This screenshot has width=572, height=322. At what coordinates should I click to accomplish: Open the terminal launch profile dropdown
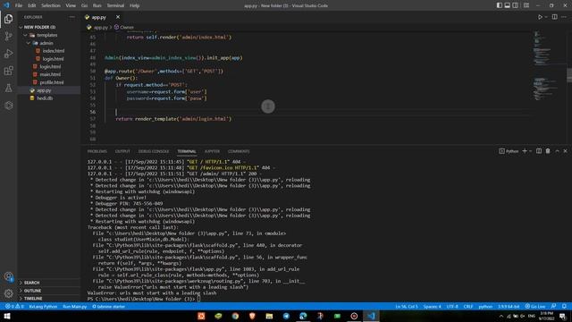530,151
